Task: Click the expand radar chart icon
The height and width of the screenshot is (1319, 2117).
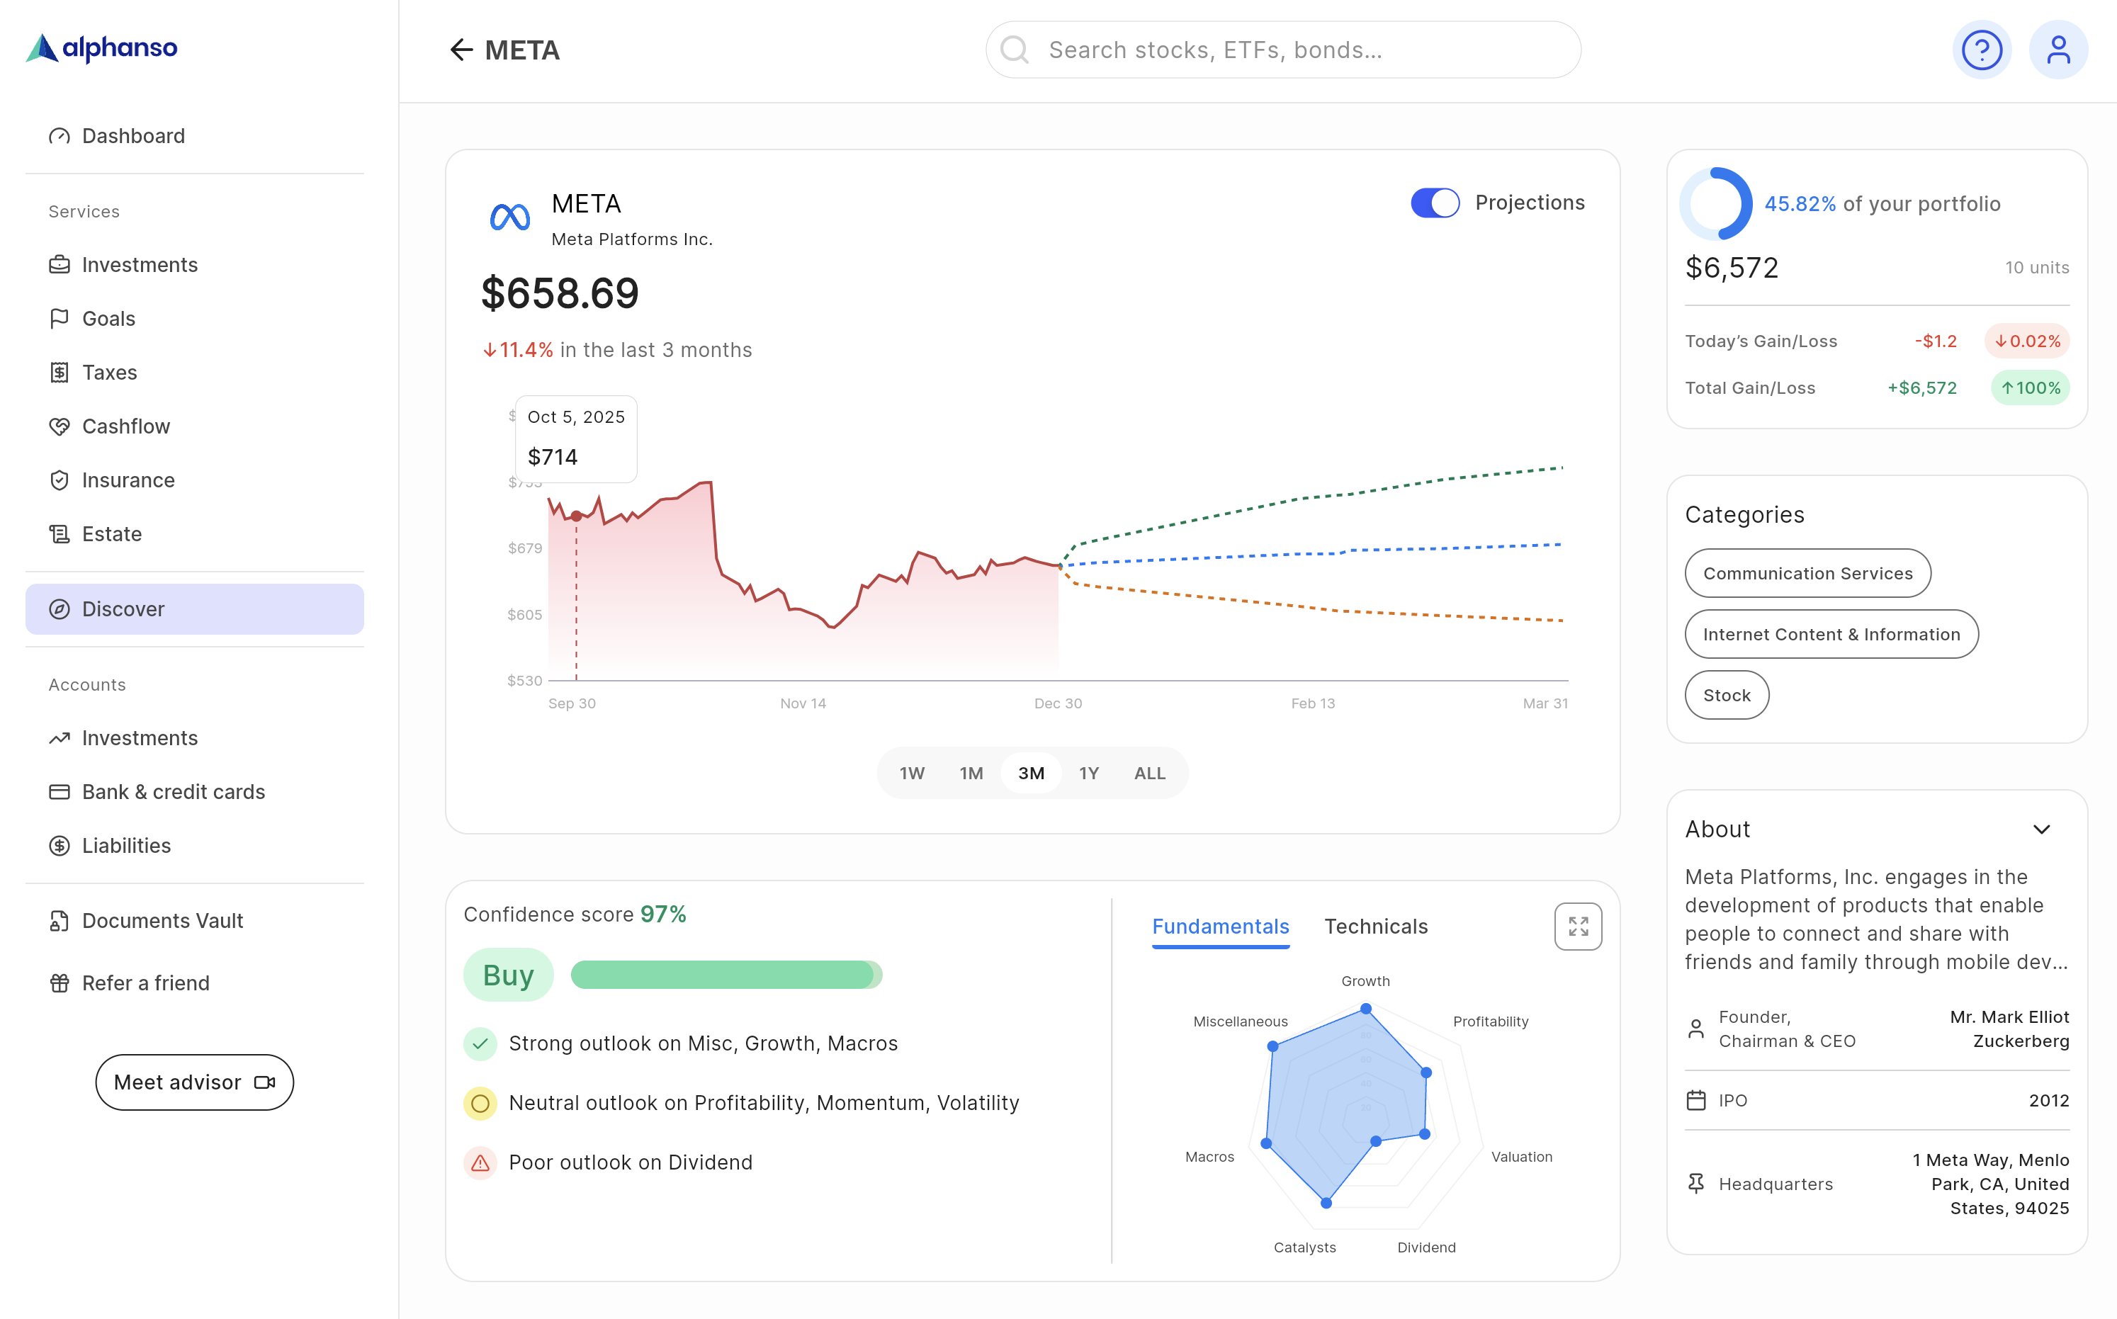Action: click(x=1577, y=926)
